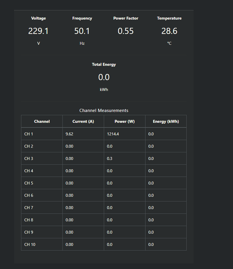Click the CH 6 power cell
The height and width of the screenshot is (269, 233).
coord(124,195)
